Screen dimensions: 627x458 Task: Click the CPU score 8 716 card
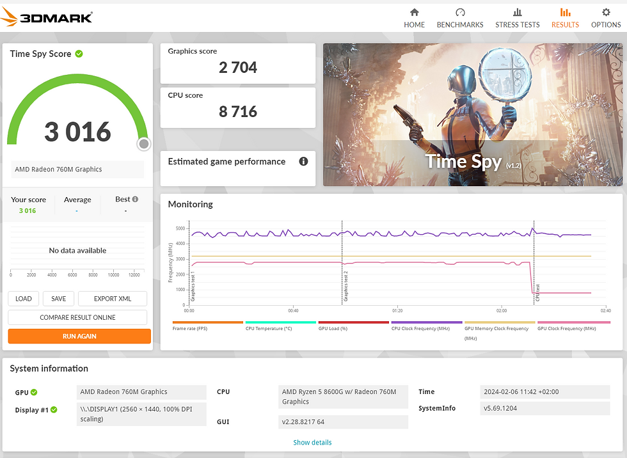point(238,108)
